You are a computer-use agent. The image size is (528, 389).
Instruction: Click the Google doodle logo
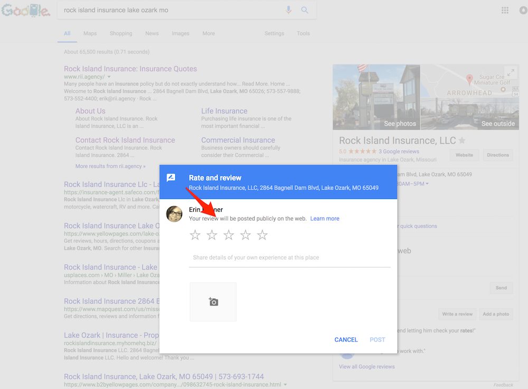point(26,10)
